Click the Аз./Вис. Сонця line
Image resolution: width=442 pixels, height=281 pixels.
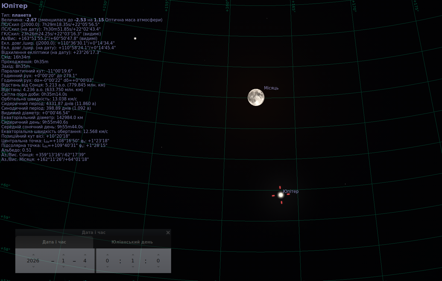(x=43, y=155)
